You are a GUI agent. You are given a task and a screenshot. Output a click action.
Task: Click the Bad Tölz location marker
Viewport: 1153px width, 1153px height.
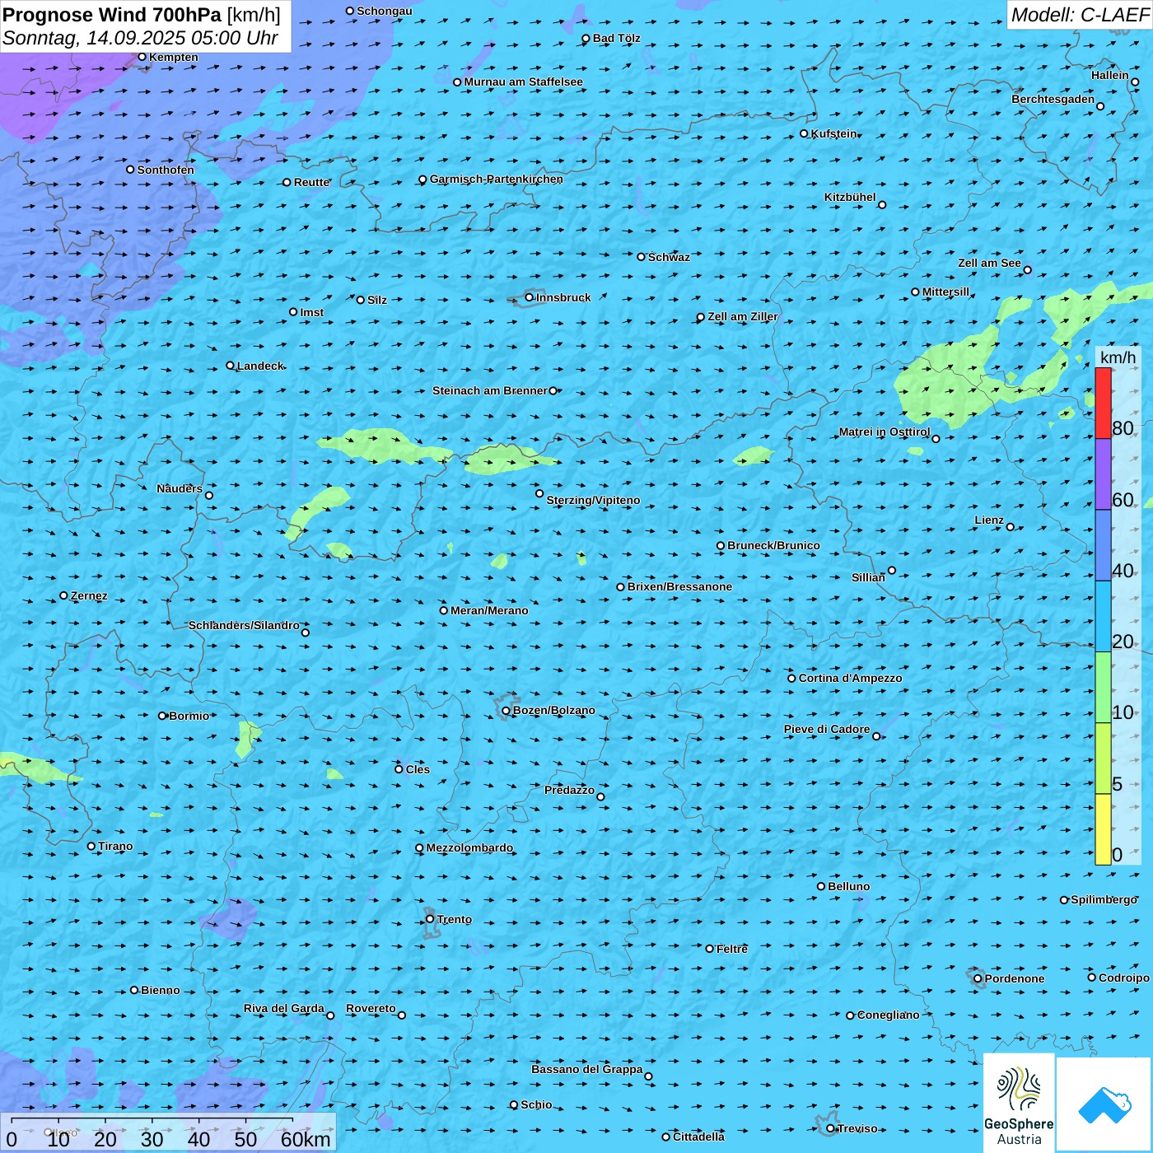point(586,39)
